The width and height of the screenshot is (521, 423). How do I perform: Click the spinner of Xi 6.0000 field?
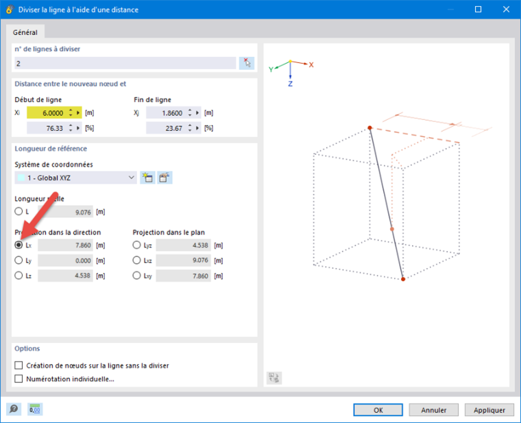pos(71,113)
